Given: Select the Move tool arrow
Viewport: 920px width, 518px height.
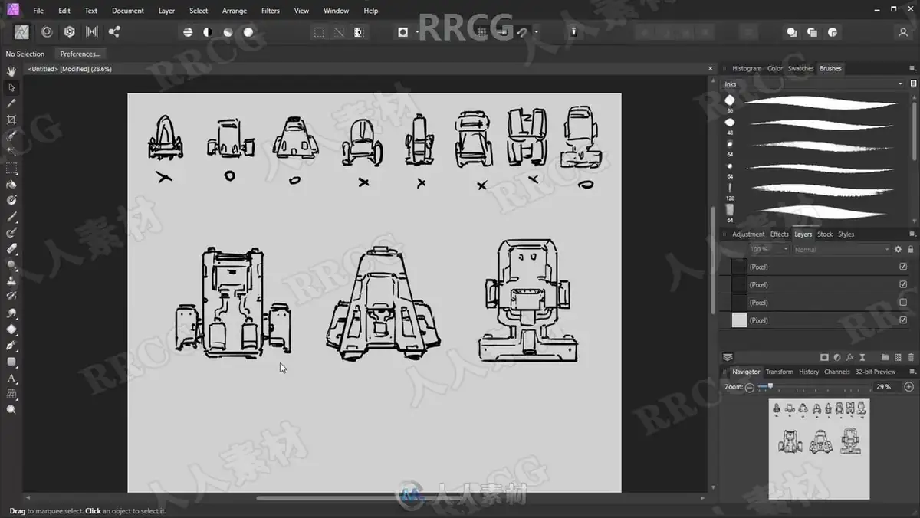Looking at the screenshot, I should tap(11, 87).
